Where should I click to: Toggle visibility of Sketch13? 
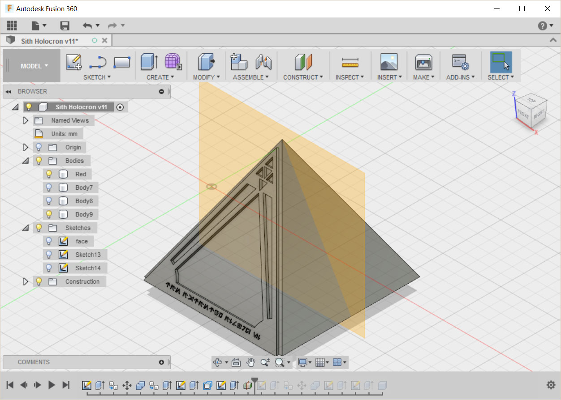49,255
